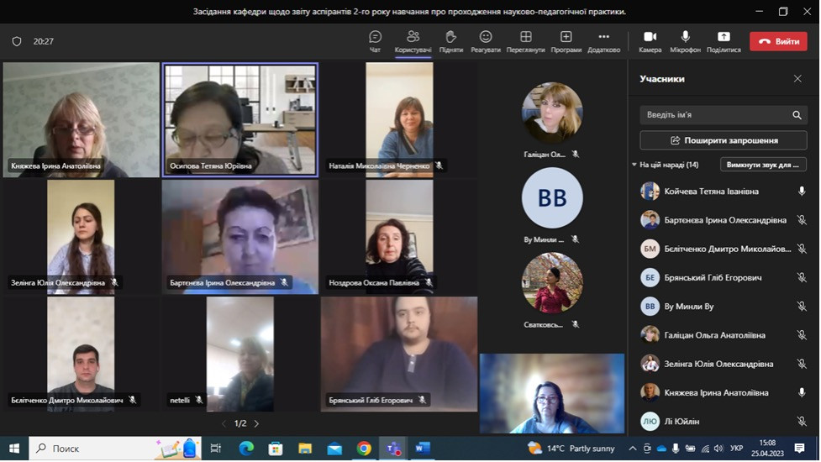Select Брянський Гліб Егорович in list
This screenshot has height=462, width=821.
click(723, 277)
